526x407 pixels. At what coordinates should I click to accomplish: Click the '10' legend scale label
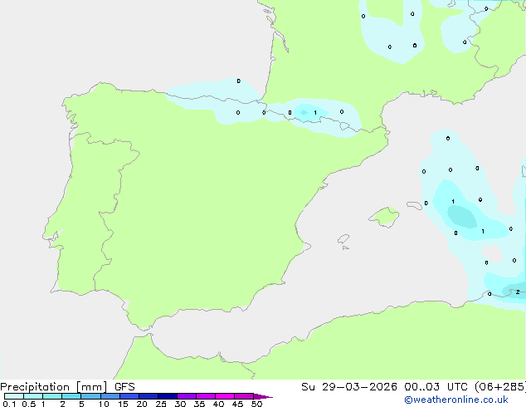(104, 404)
